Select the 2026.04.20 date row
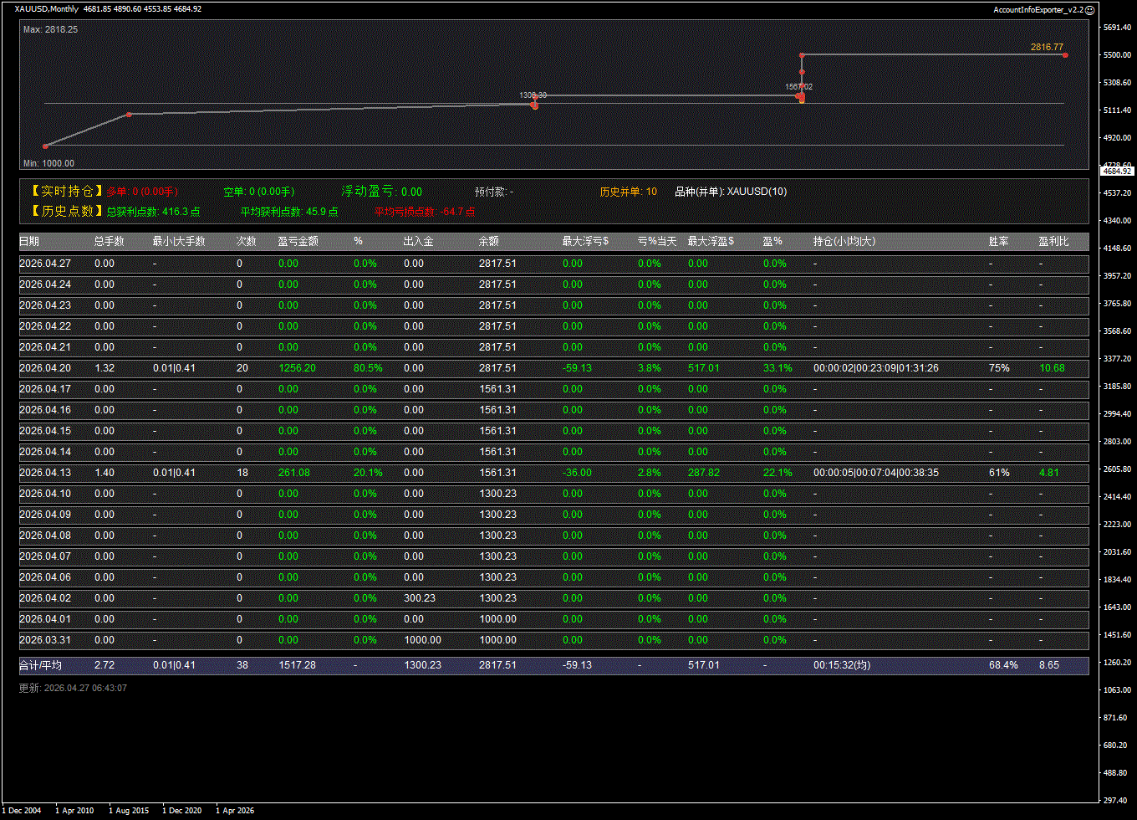The width and height of the screenshot is (1137, 820). (x=45, y=368)
